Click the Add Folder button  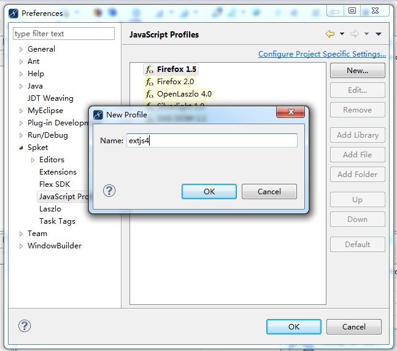coord(358,174)
